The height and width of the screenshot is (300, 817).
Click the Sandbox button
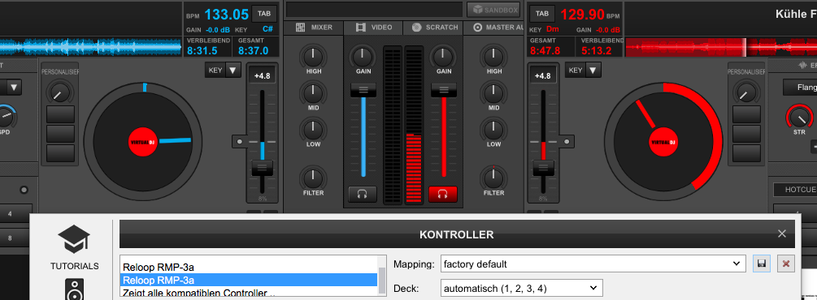(493, 10)
